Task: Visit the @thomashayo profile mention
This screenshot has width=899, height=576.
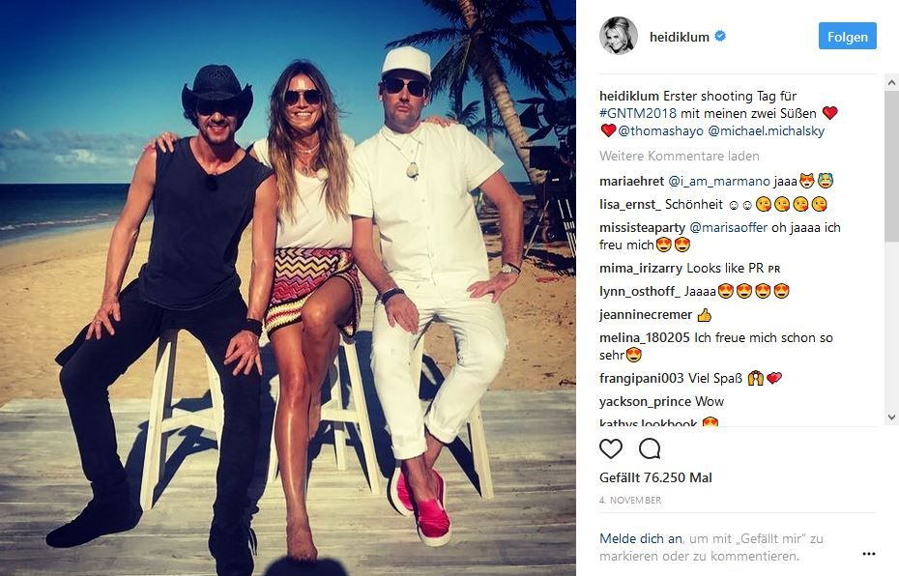Action: coord(660,130)
